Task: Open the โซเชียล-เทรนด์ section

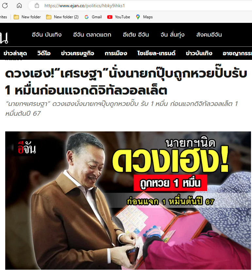Action: click(156, 53)
